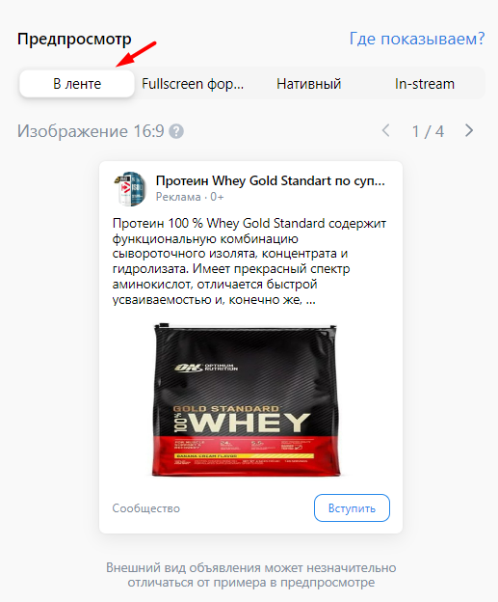Image resolution: width=498 pixels, height=602 pixels.
Task: Click the 'Изображение 16:9' label
Action: click(x=91, y=131)
